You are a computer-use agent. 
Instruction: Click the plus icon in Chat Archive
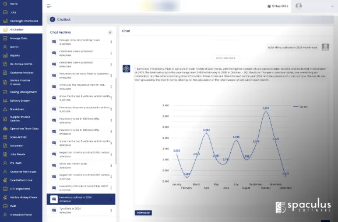tap(110, 33)
